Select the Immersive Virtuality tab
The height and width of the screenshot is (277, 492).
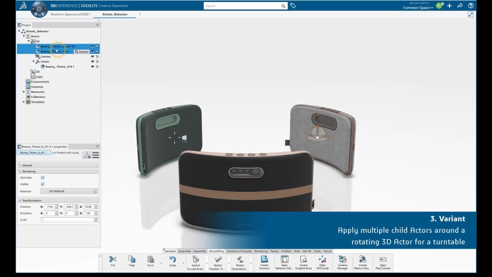tap(239, 251)
